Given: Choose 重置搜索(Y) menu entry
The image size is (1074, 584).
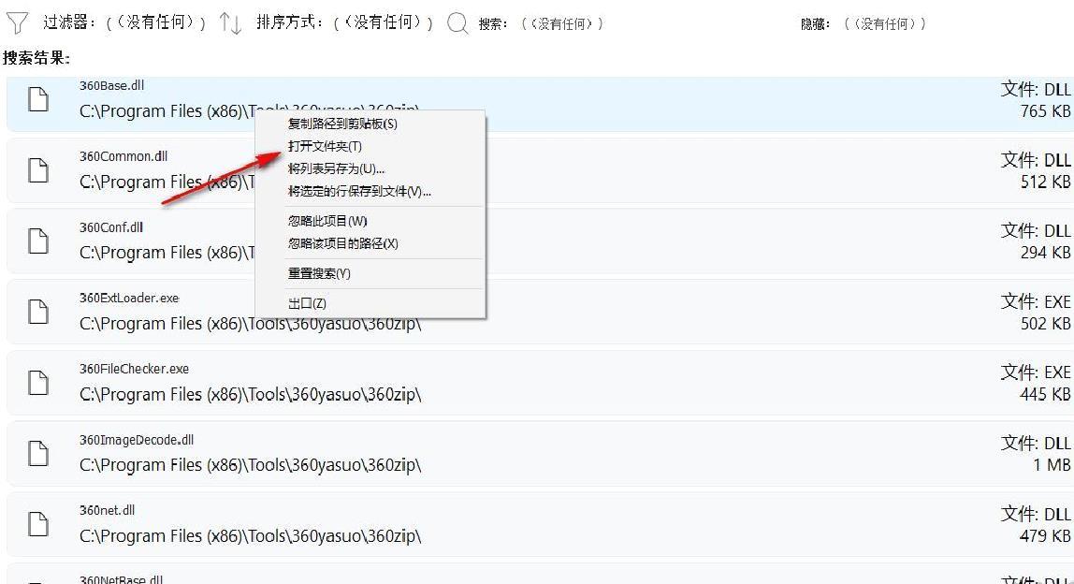Looking at the screenshot, I should [319, 273].
